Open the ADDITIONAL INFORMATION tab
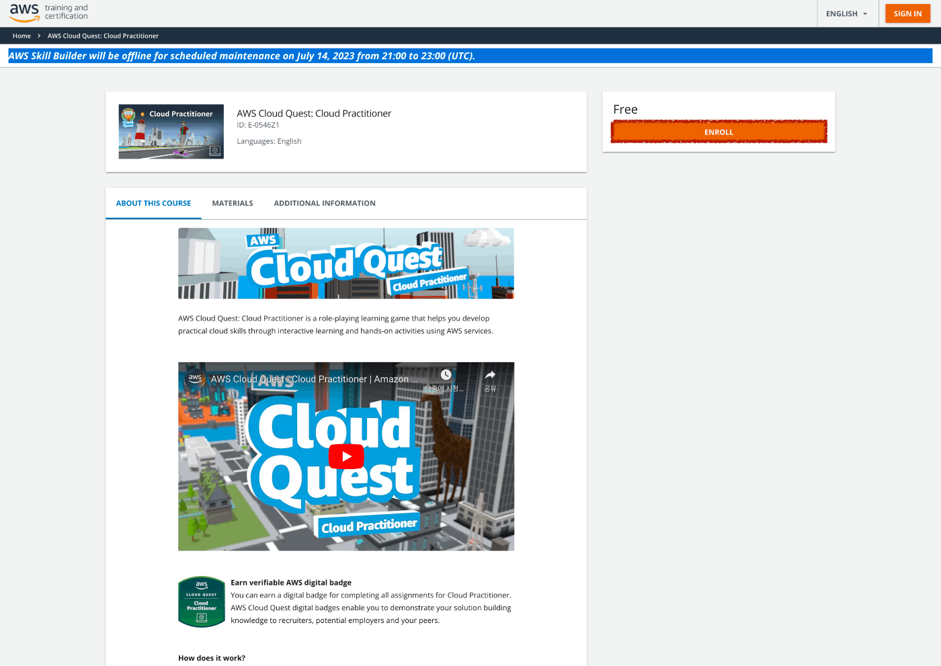 325,203
